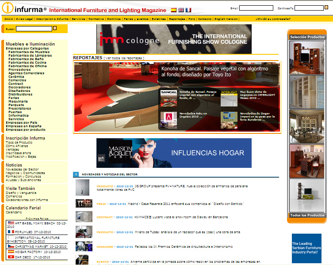Viewport: 333px width, 265px height.
Task: Click the Maison & Objet Influencias Hogar banner
Action: click(x=174, y=153)
